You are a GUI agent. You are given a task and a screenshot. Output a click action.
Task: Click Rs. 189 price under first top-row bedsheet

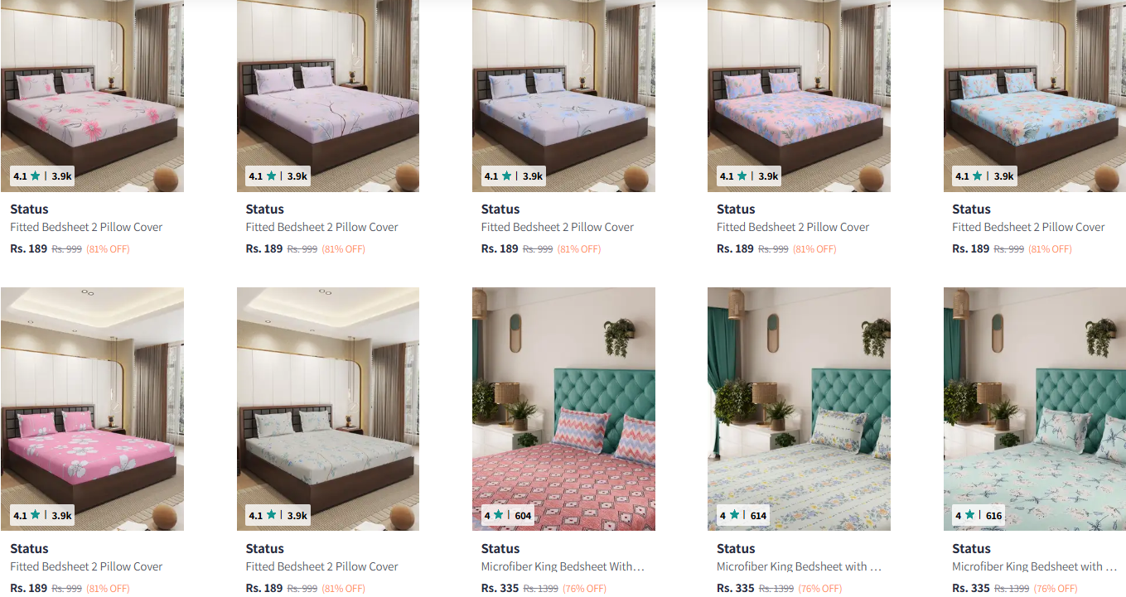pyautogui.click(x=29, y=248)
